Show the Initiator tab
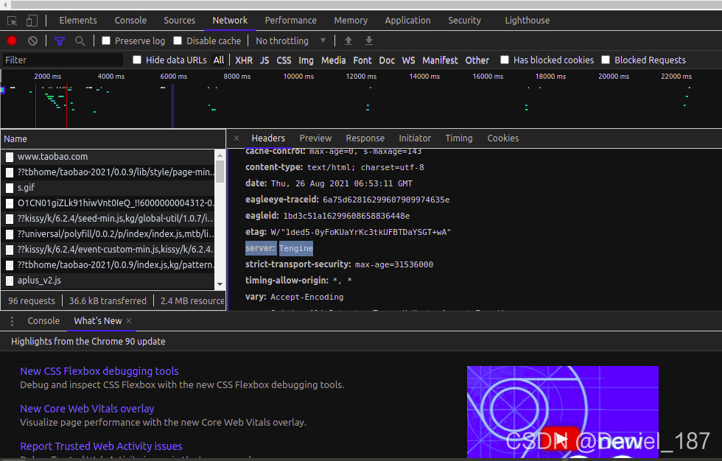This screenshot has width=722, height=461. [x=415, y=138]
